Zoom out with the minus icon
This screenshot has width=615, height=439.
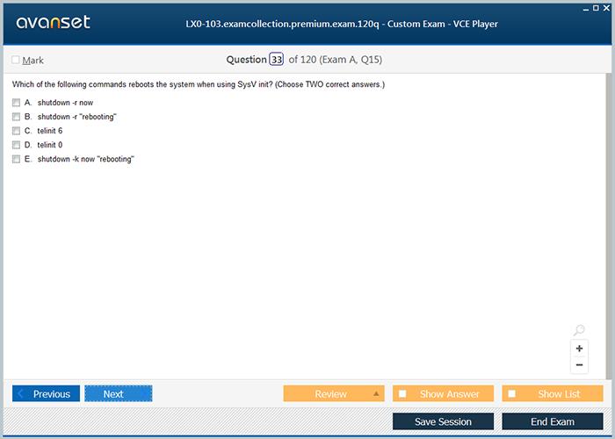coord(579,364)
